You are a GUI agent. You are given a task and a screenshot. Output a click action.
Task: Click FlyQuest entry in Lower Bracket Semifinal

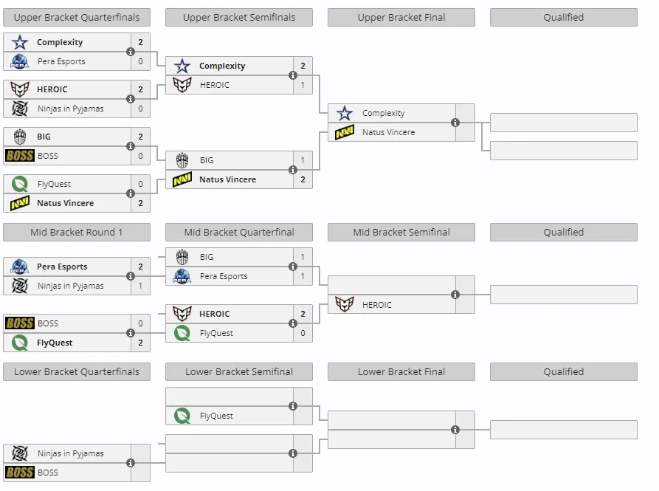pos(238,416)
